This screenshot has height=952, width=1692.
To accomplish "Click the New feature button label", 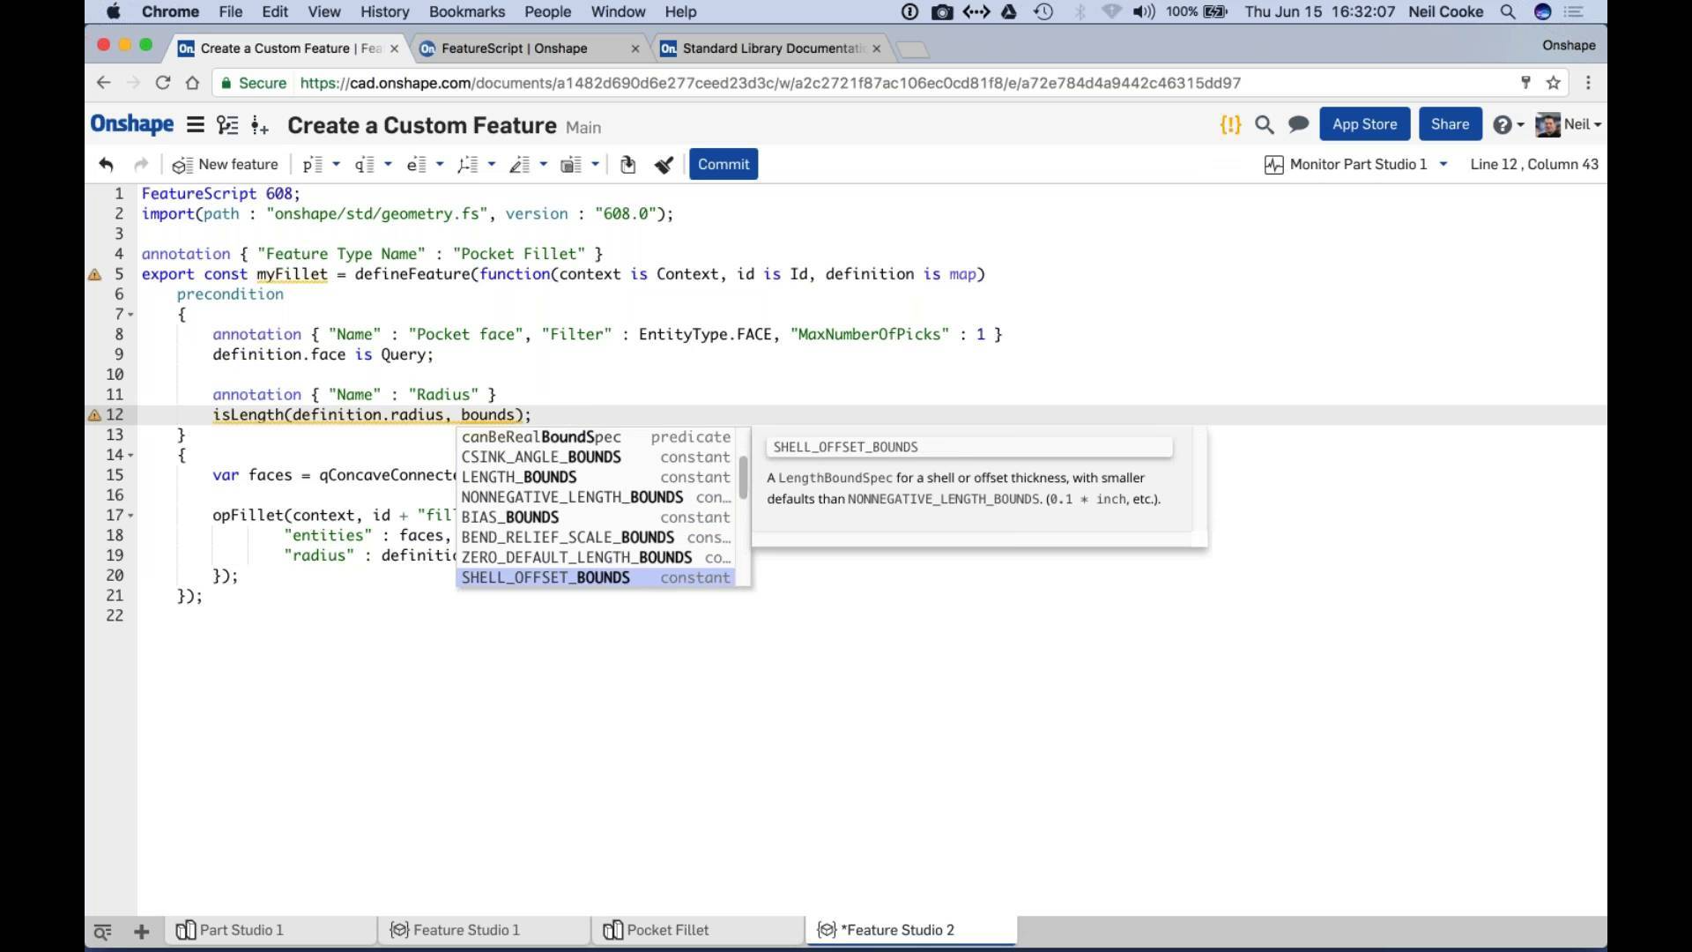I will pos(238,164).
